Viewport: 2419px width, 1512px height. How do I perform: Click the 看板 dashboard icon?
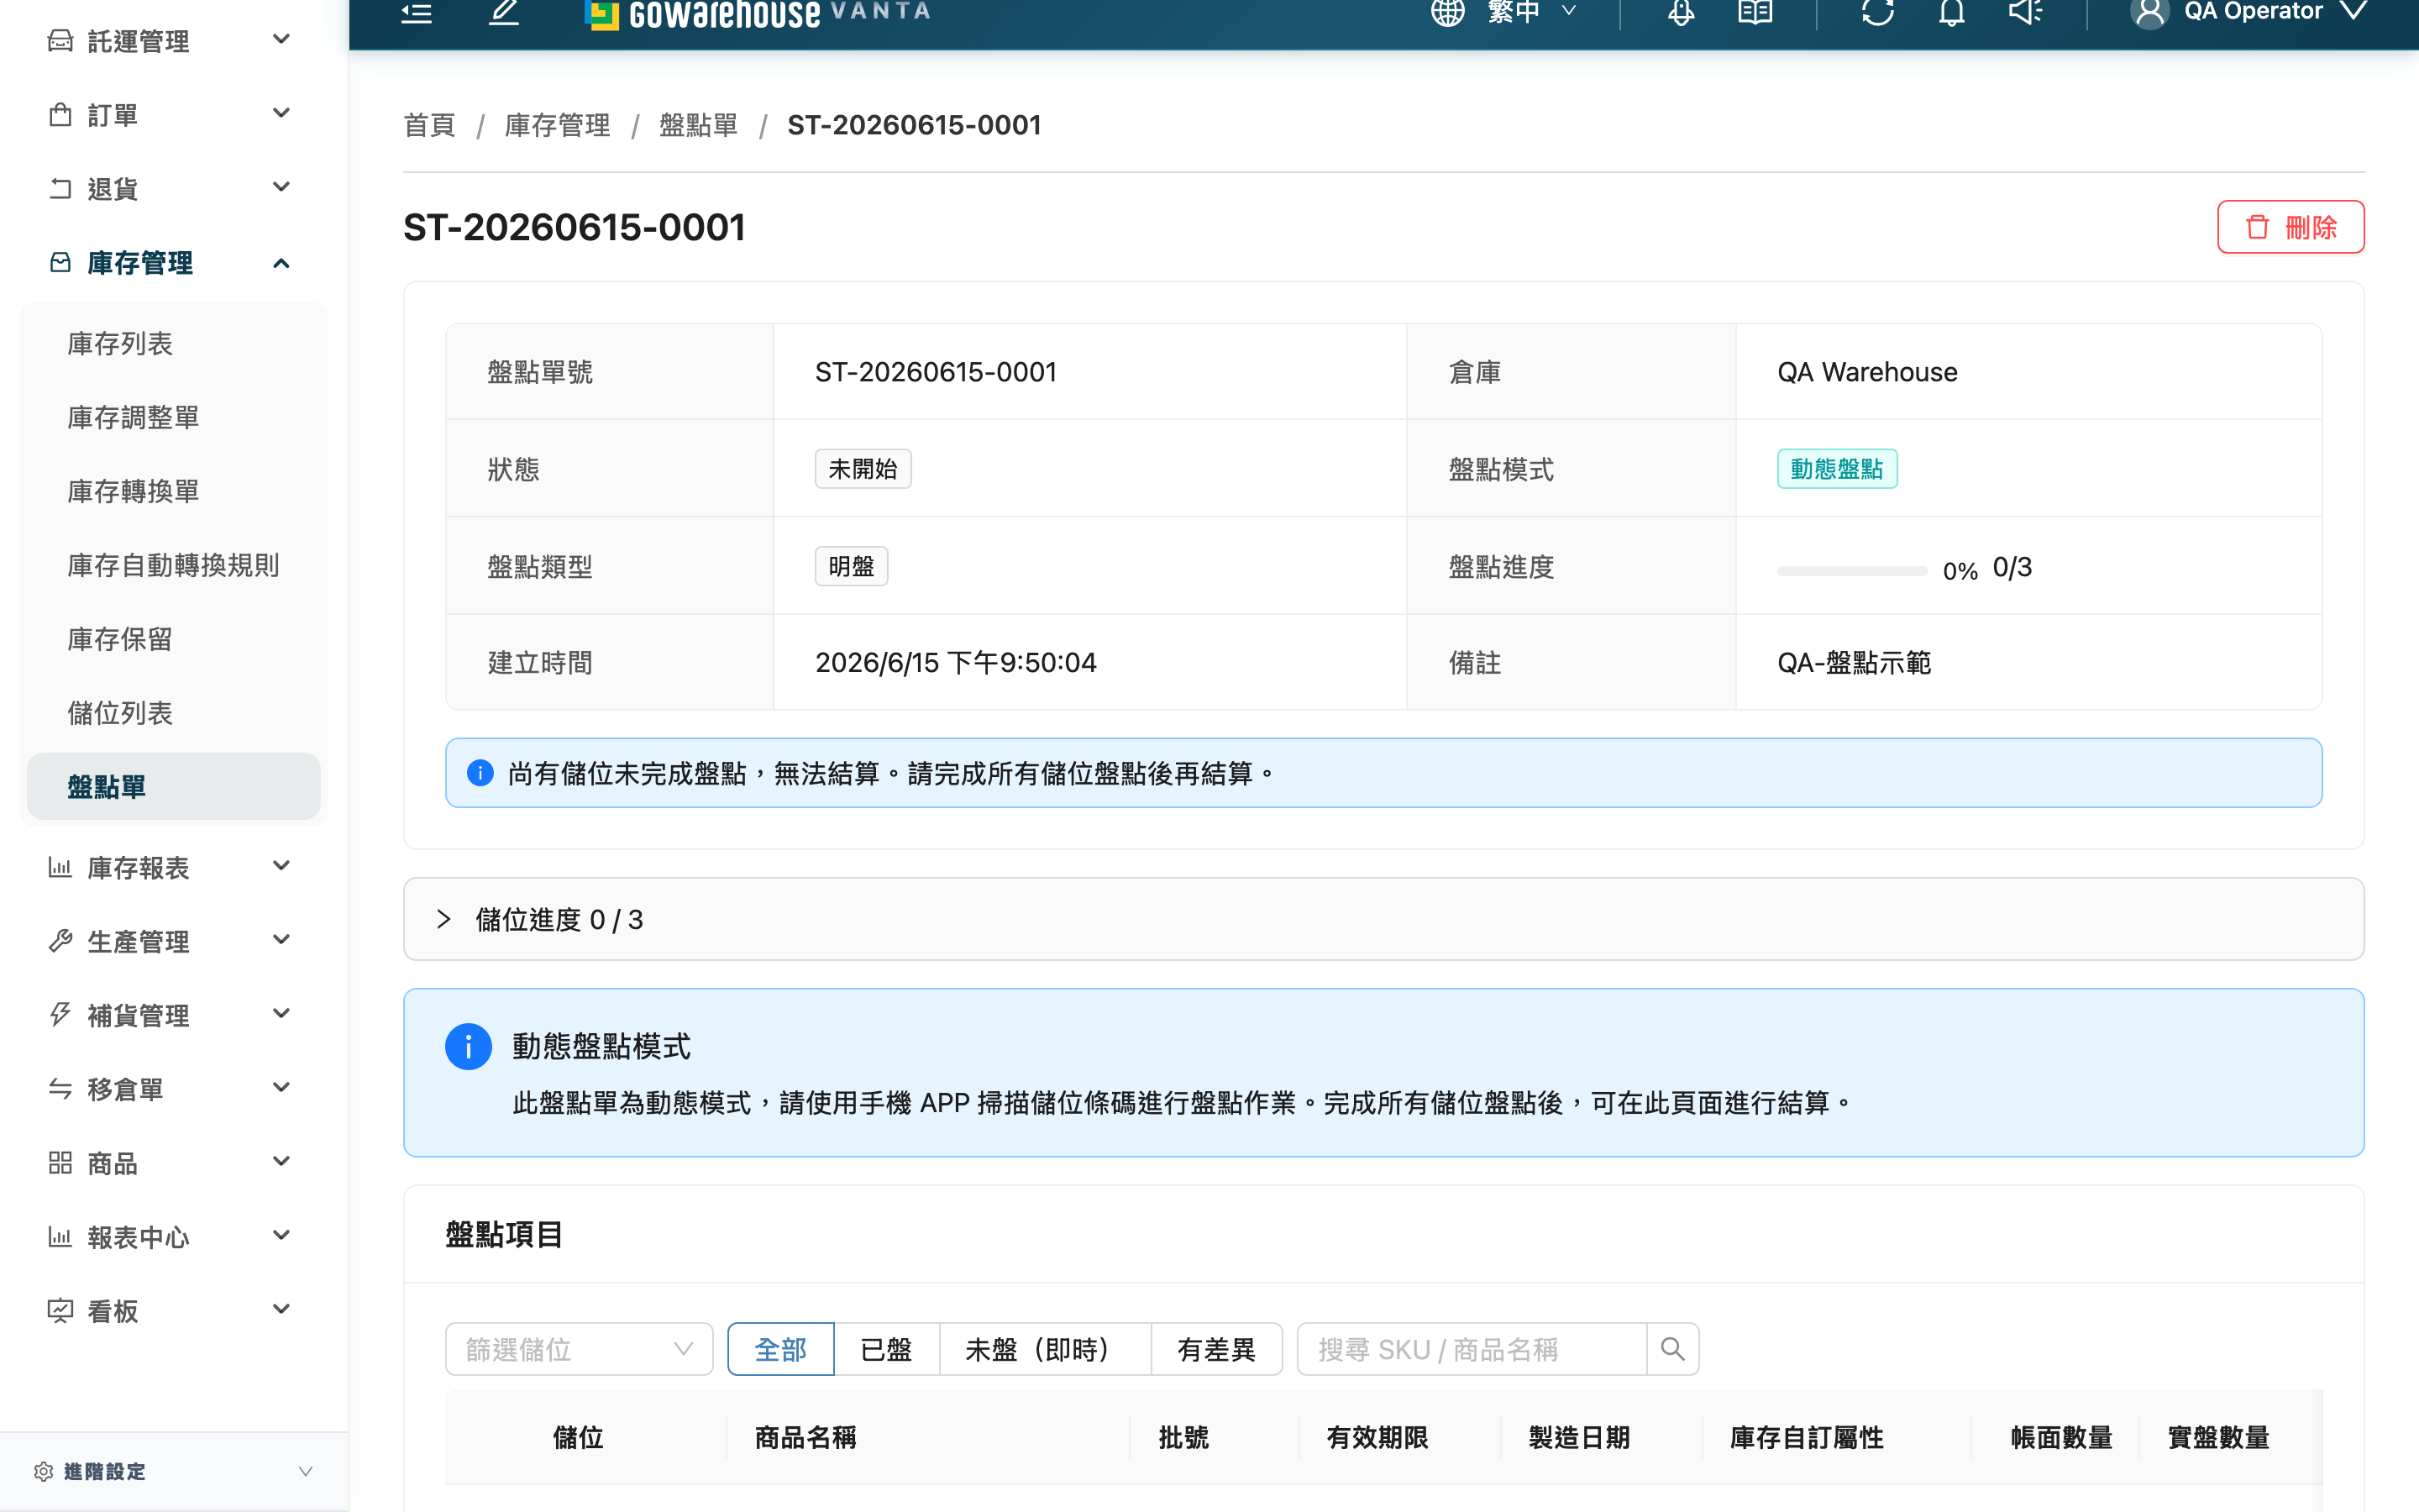pos(60,1311)
